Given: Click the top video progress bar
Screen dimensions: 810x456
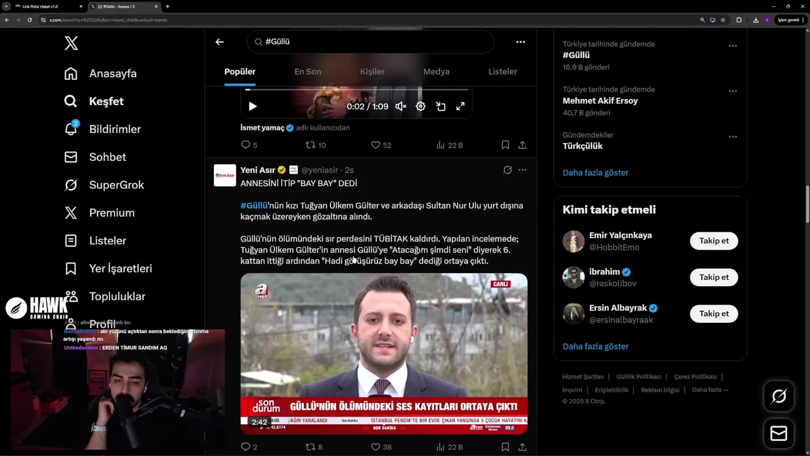Looking at the screenshot, I should 357,90.
